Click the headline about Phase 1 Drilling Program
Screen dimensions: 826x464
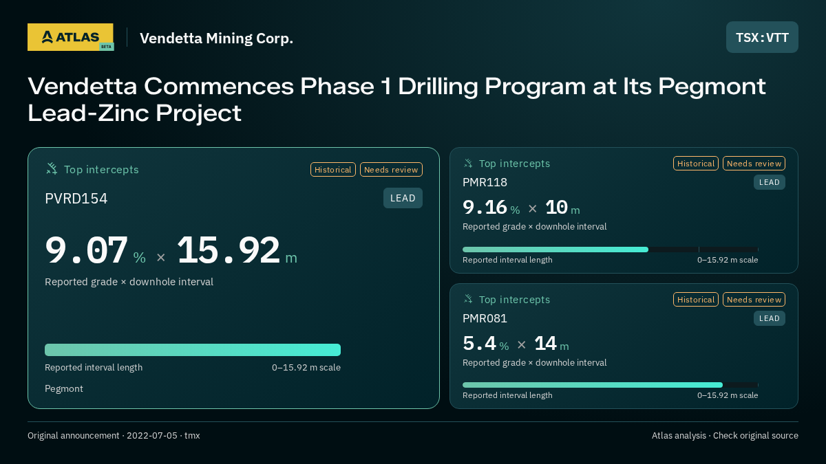[396, 100]
